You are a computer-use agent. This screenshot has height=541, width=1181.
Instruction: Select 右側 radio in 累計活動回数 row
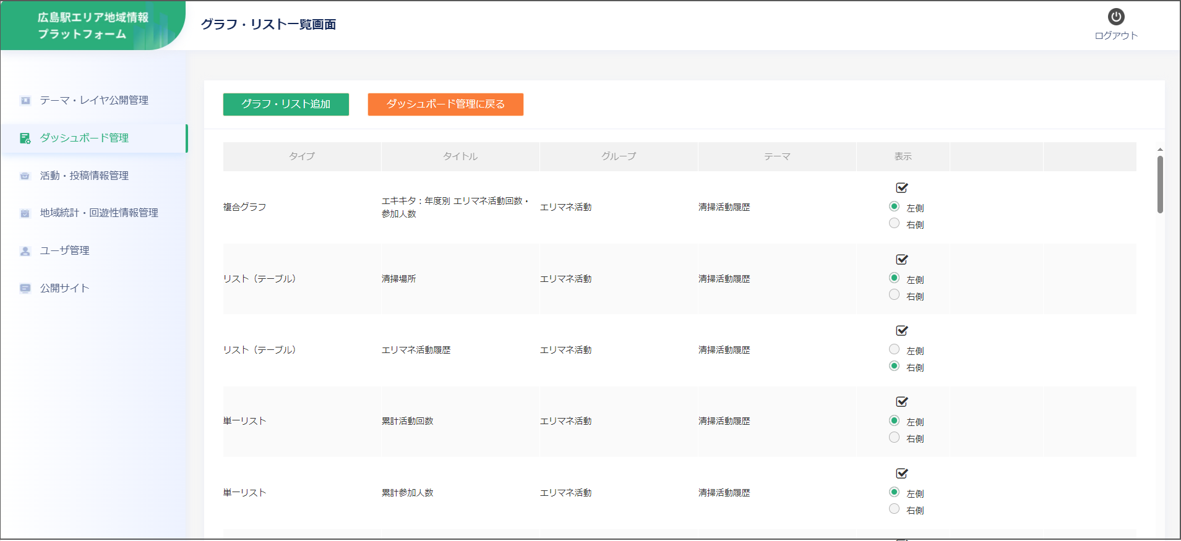pos(894,437)
